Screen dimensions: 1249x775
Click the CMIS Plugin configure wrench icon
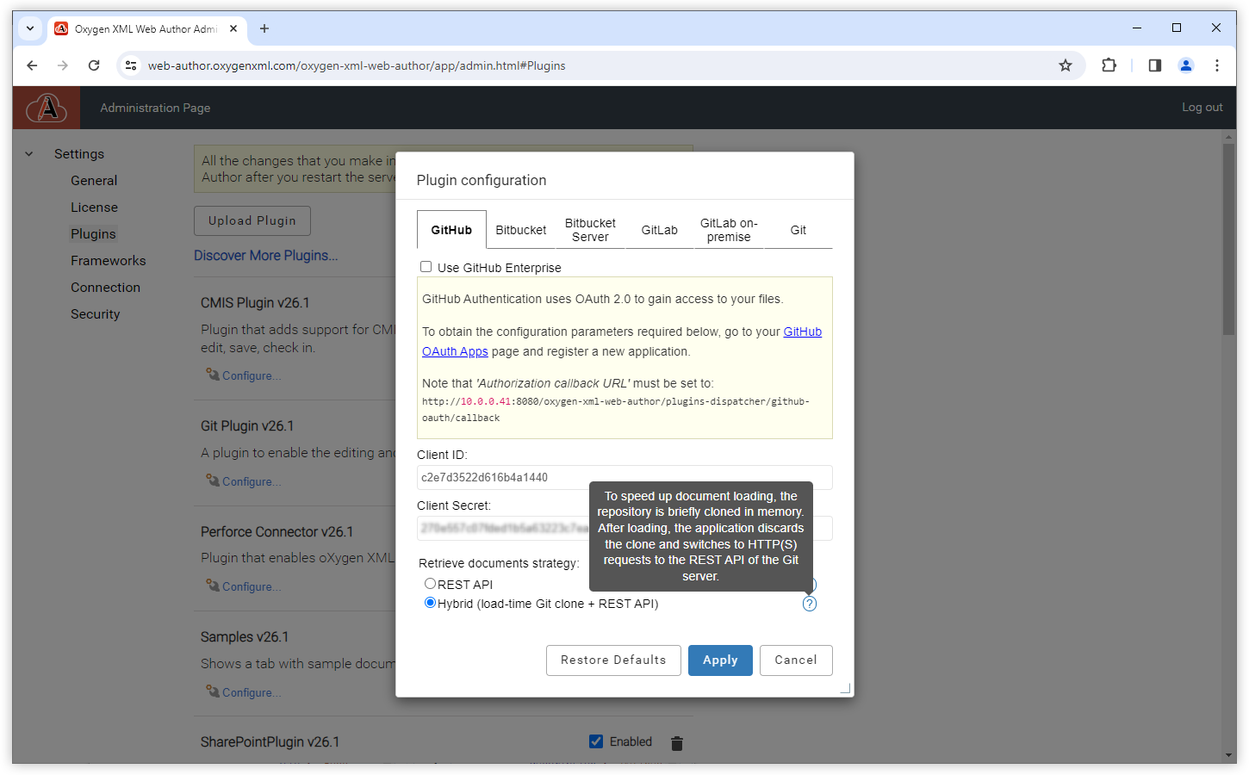212,375
